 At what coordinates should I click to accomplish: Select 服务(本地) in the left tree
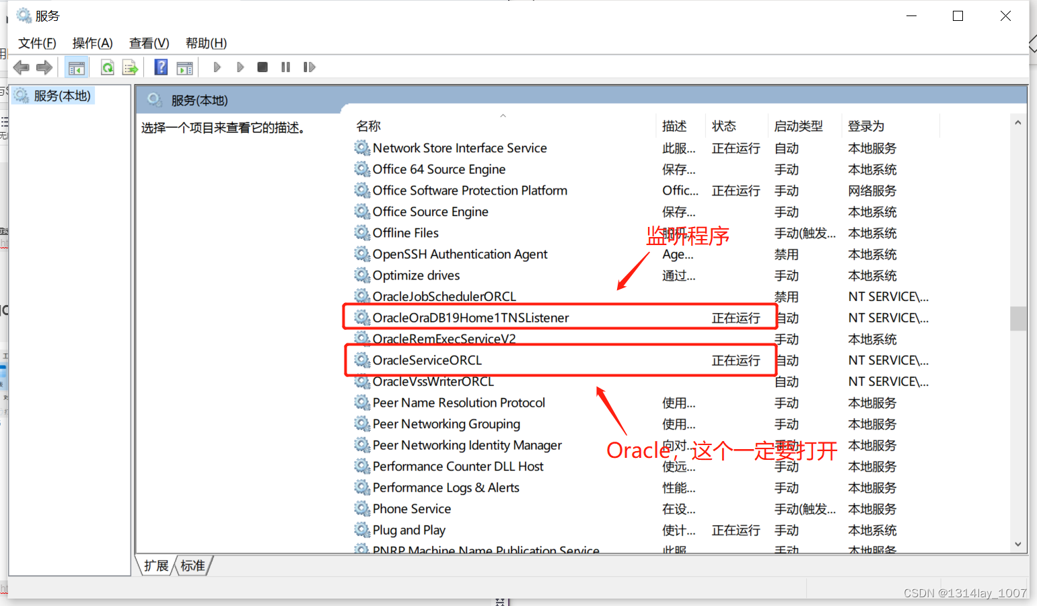[62, 96]
